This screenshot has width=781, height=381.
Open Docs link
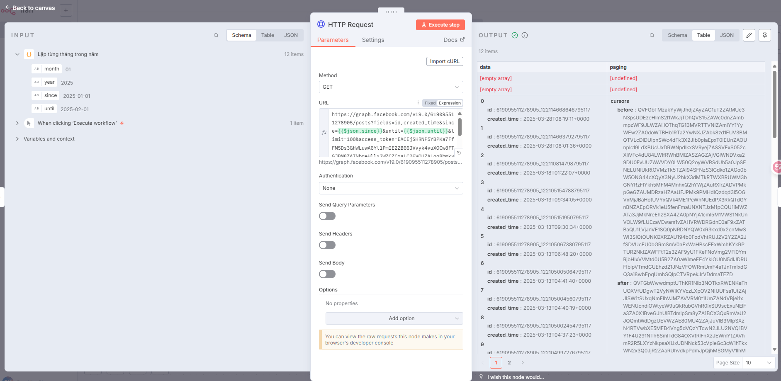(454, 40)
